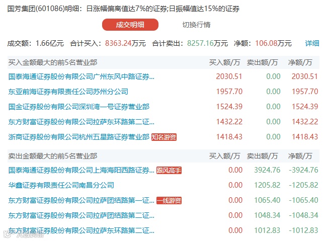Open 国金证券 深圳湾一号 branch link
The height and width of the screenshot is (241, 328).
[79, 107]
